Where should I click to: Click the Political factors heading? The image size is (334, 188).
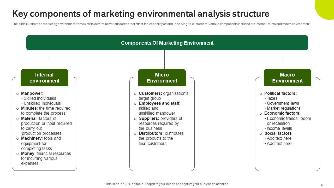(x=281, y=93)
